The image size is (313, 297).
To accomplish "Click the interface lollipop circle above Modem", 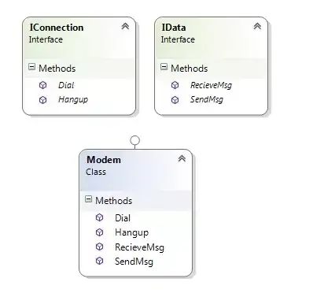I will [x=134, y=140].
